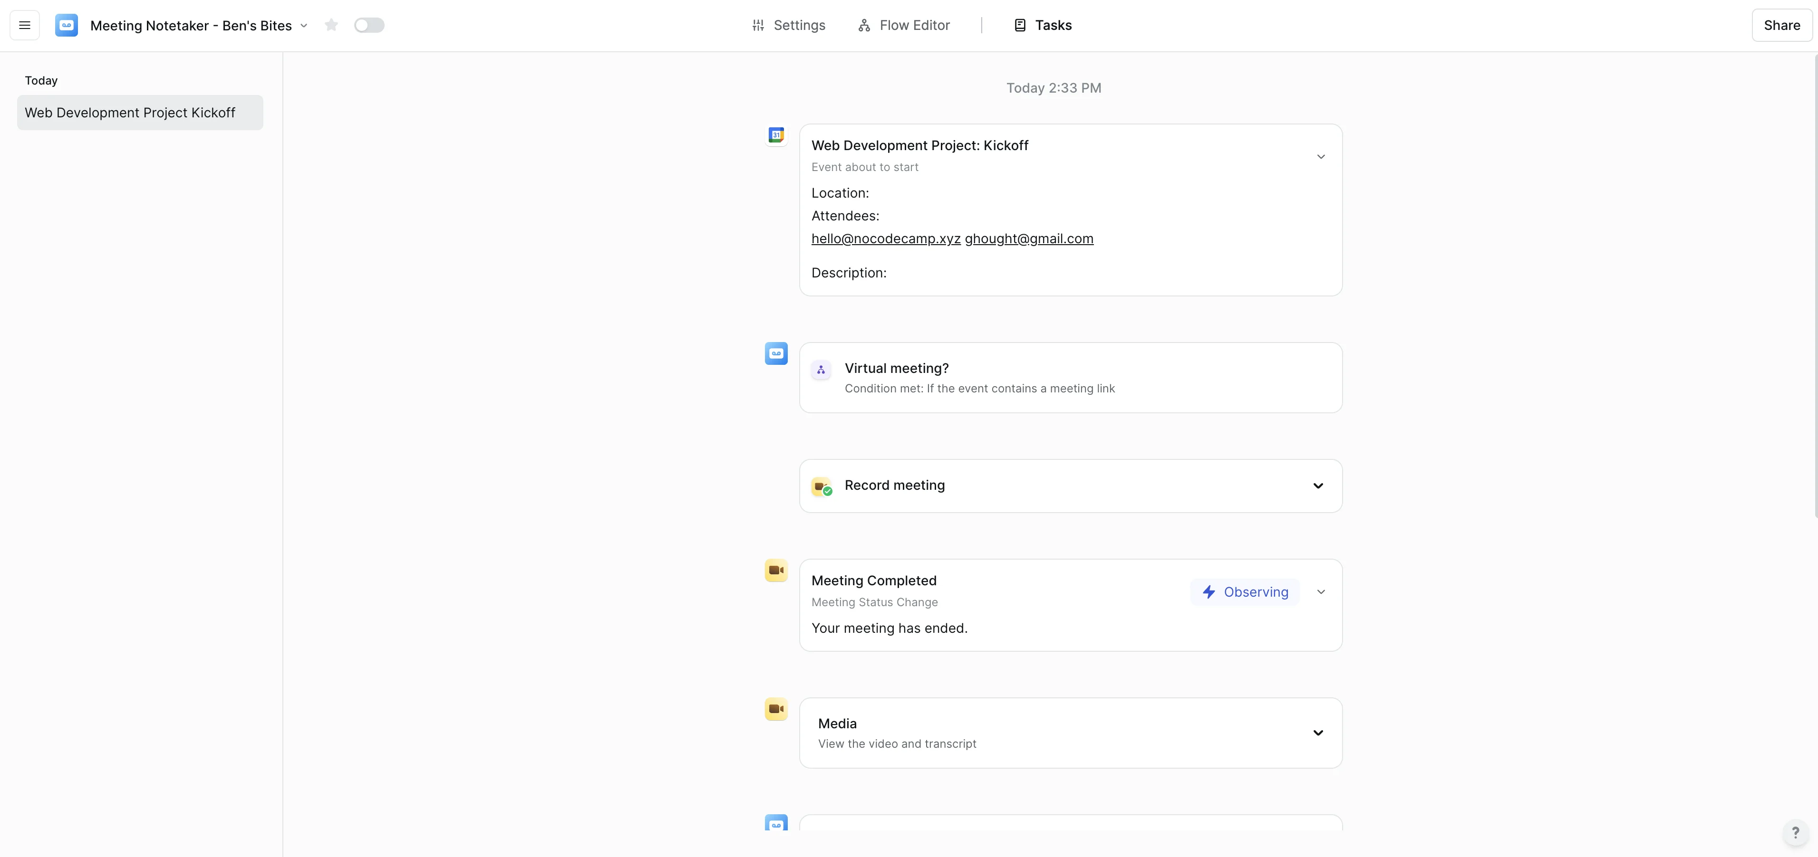Expand the Media video and transcript card
The image size is (1818, 857).
(1318, 733)
